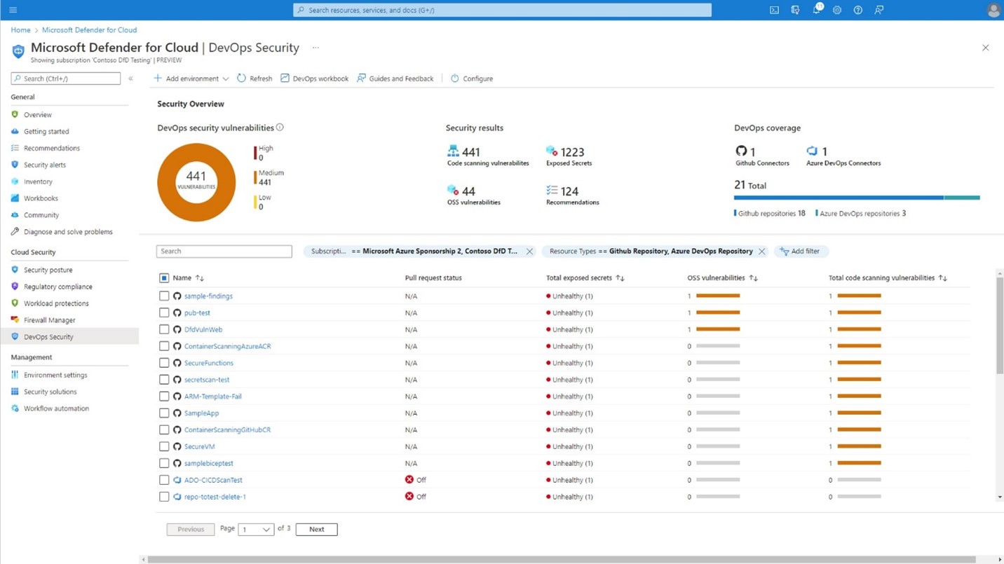The image size is (1004, 564).
Task: Open Microsoft Defender for Cloud breadcrumb
Action: (89, 29)
